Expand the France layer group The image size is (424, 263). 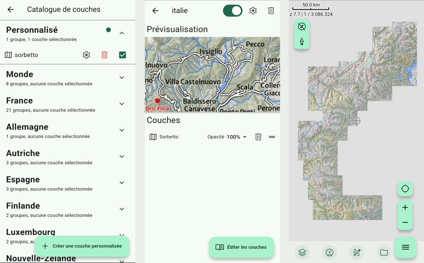[x=122, y=104]
